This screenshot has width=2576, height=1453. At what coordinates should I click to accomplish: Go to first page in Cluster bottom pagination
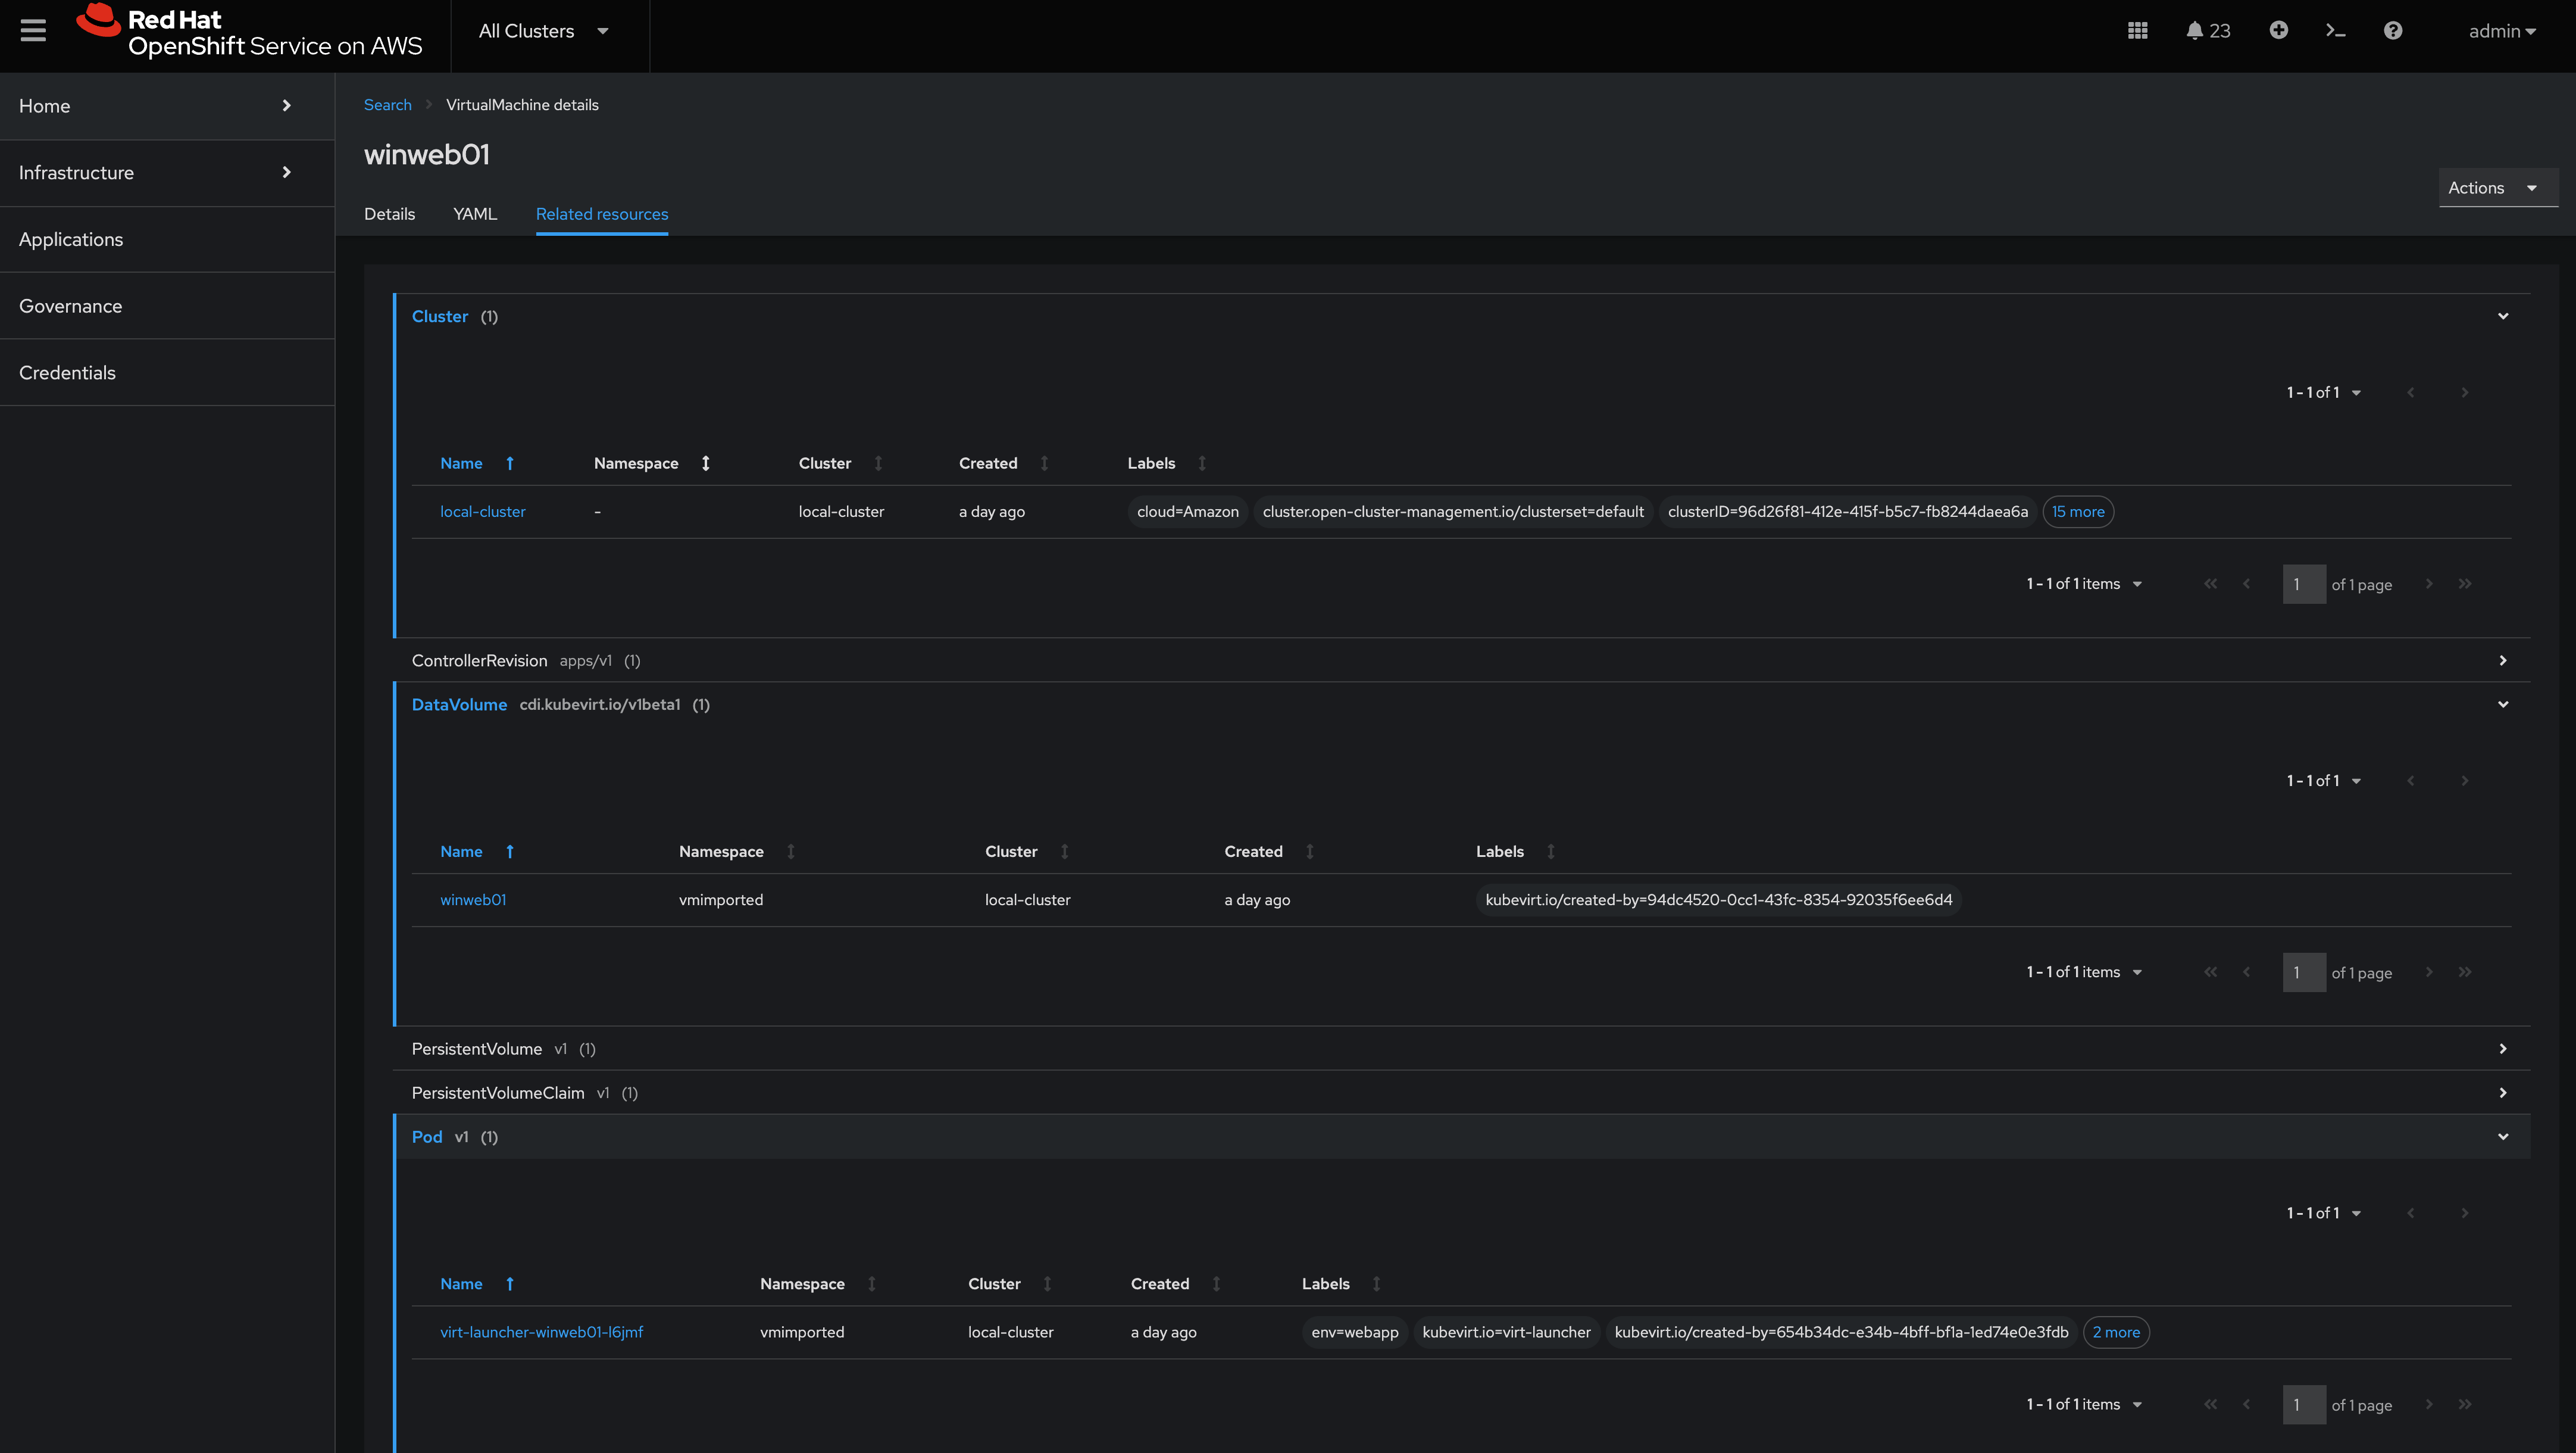click(x=2210, y=584)
